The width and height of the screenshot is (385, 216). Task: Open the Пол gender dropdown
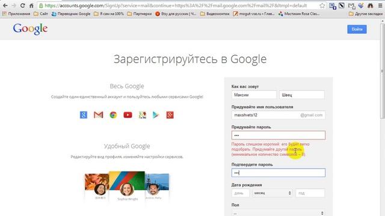click(x=278, y=213)
